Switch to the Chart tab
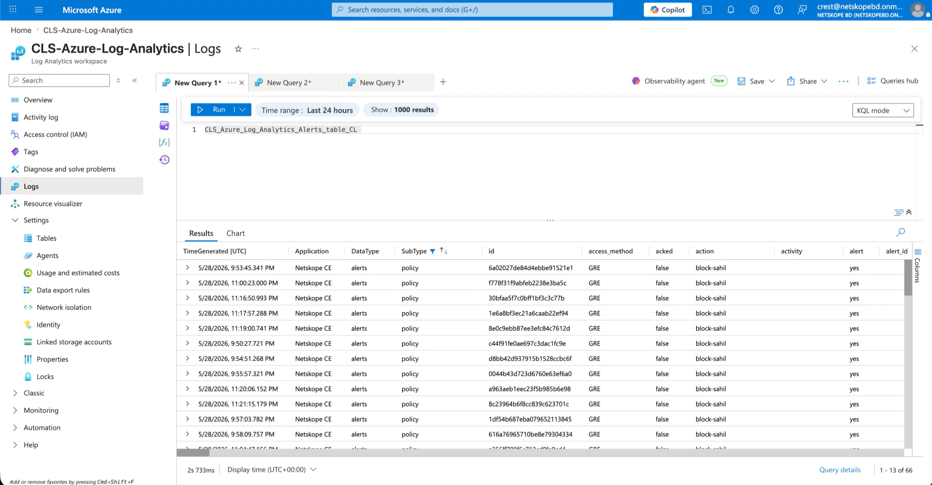This screenshot has height=485, width=932. [236, 234]
